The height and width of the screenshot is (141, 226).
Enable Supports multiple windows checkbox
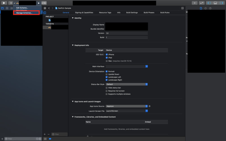(x=107, y=94)
